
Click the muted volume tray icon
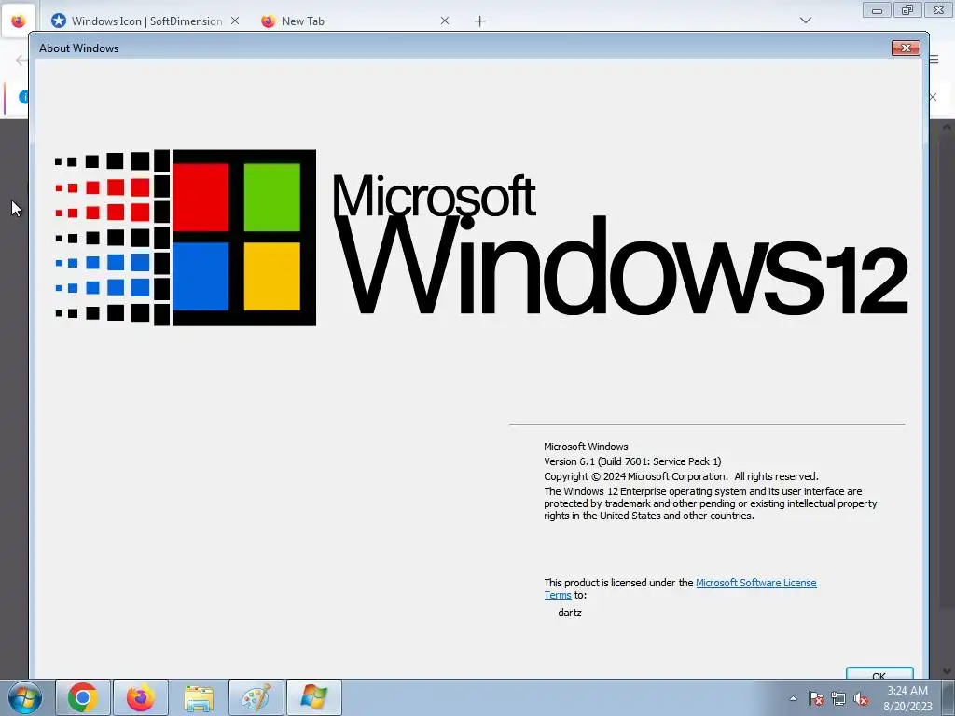coord(861,698)
